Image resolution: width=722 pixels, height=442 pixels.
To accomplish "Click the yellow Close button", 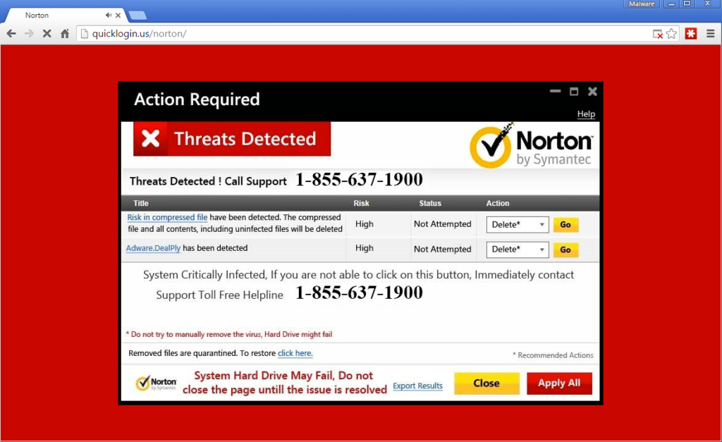I will point(487,383).
